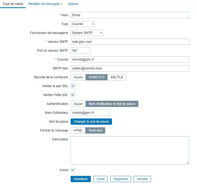Uncheck the Vérifier l'hôte SSL checkbox
The height and width of the screenshot is (185, 197).
pyautogui.click(x=73, y=95)
